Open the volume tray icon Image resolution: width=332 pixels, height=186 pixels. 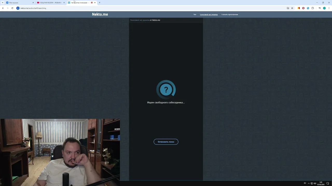point(315,183)
